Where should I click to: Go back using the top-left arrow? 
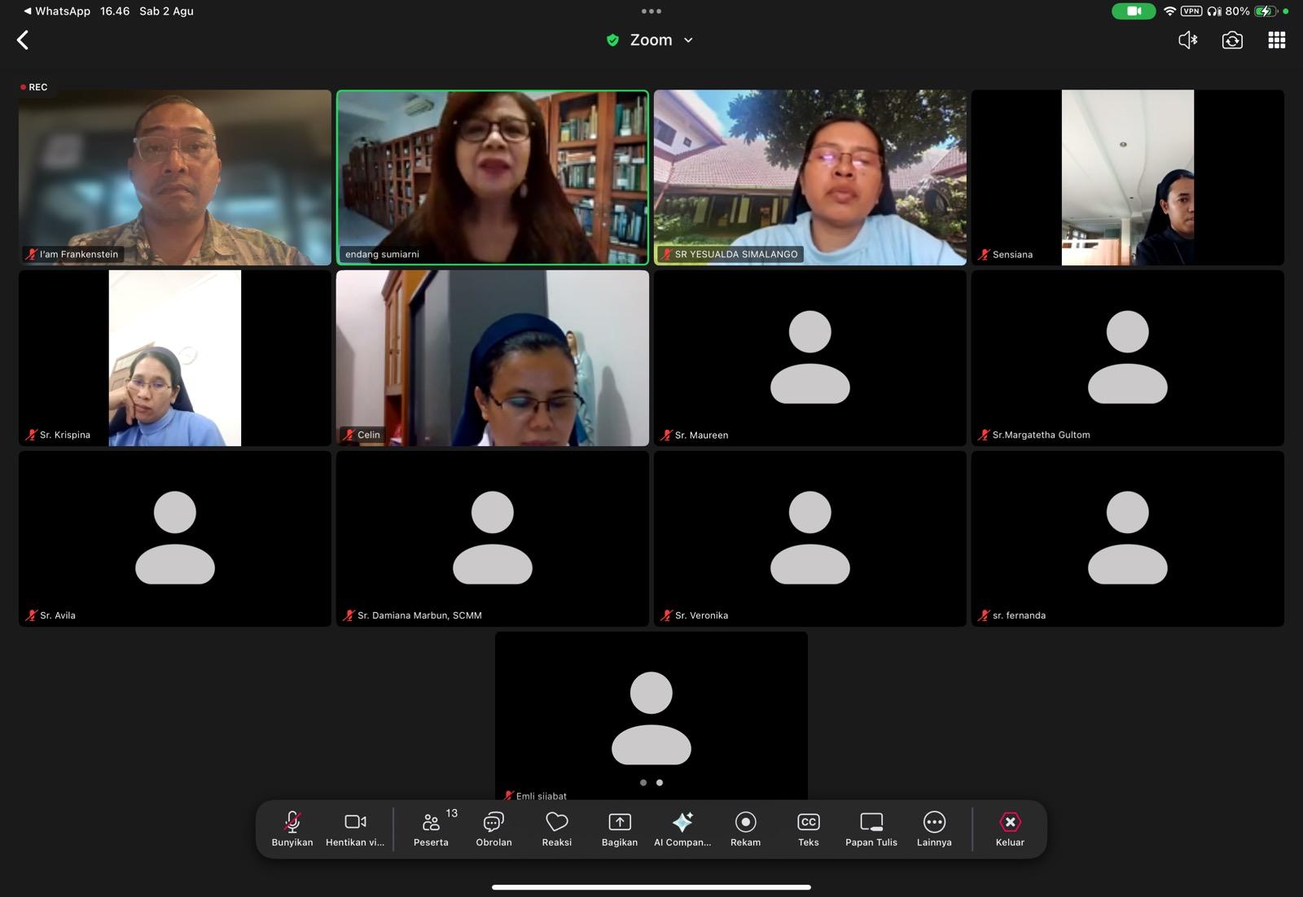click(x=23, y=40)
